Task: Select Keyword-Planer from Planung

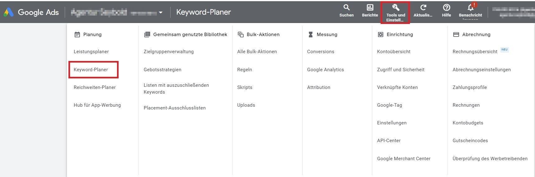Action: tap(91, 70)
